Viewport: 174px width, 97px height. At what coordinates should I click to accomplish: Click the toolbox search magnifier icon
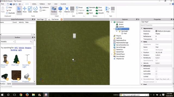tap(31, 41)
